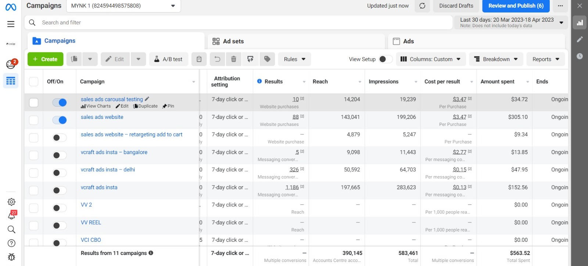Viewport: 588px width, 266px height.
Task: Expand the Columns: Custom dropdown
Action: coord(431,59)
